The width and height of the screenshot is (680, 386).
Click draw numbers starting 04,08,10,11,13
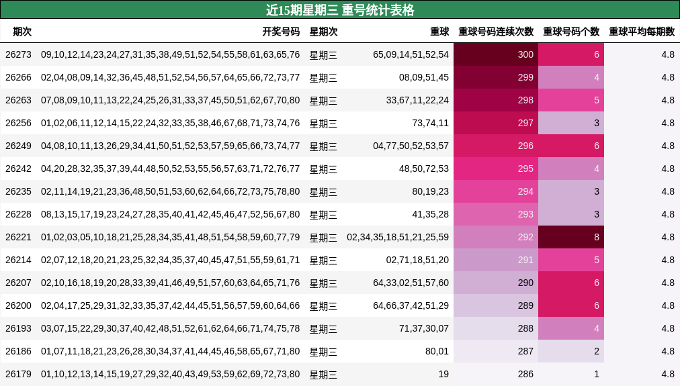[x=171, y=146]
